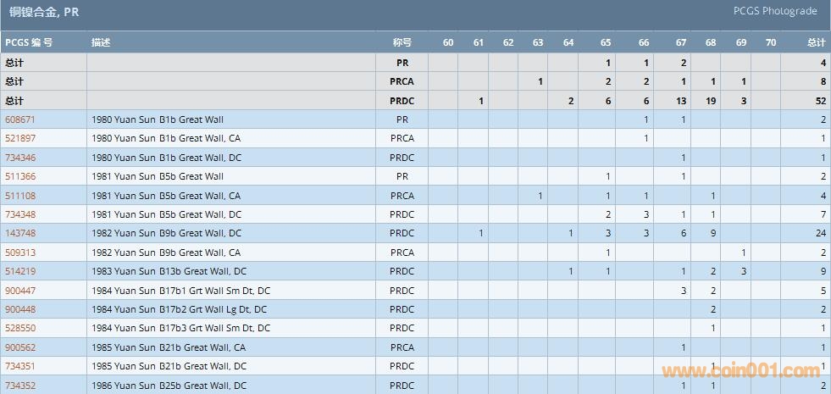
Task: Open coin number 143748
Action: point(20,233)
